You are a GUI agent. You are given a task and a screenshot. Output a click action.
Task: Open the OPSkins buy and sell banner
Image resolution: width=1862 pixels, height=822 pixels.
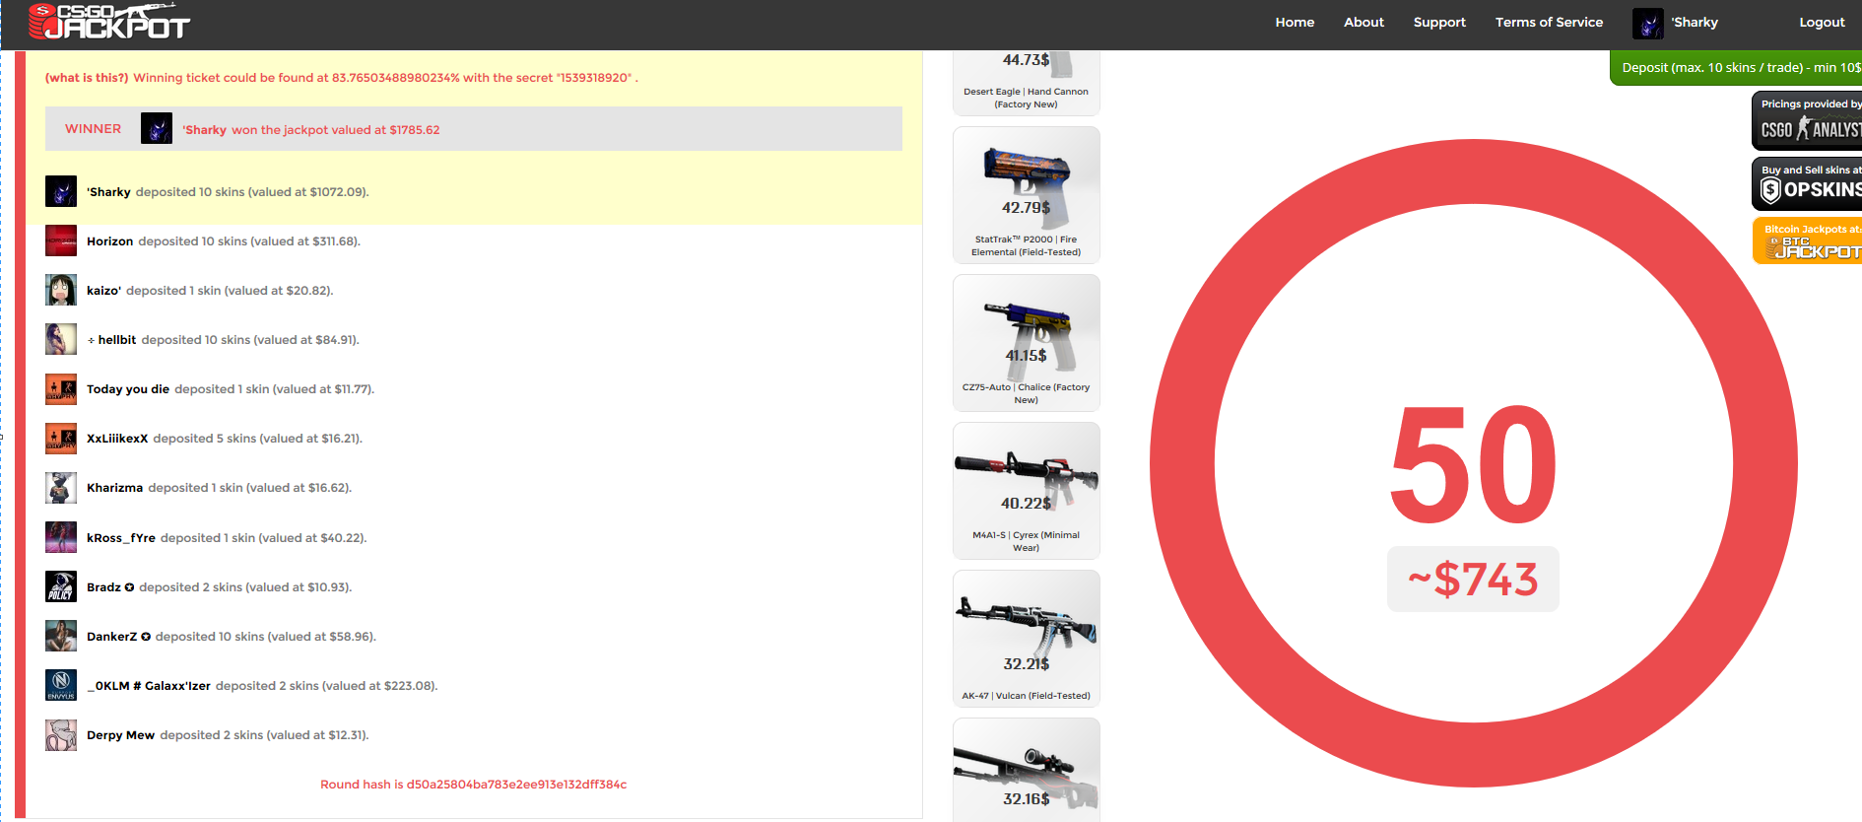tap(1807, 183)
